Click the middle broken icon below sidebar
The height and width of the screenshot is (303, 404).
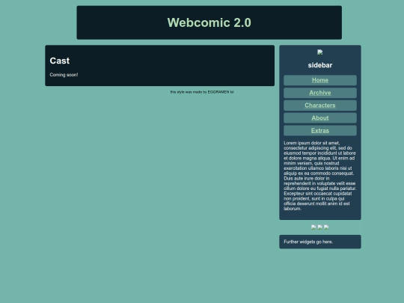click(320, 227)
